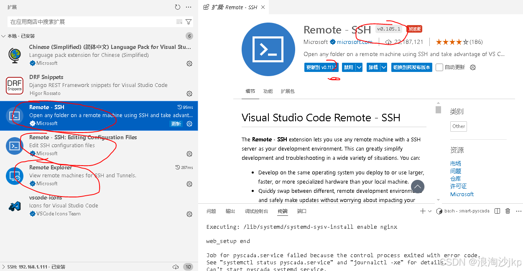Viewport: 523px width, 271px height.
Task: Switch to the 细节 tab
Action: [250, 91]
